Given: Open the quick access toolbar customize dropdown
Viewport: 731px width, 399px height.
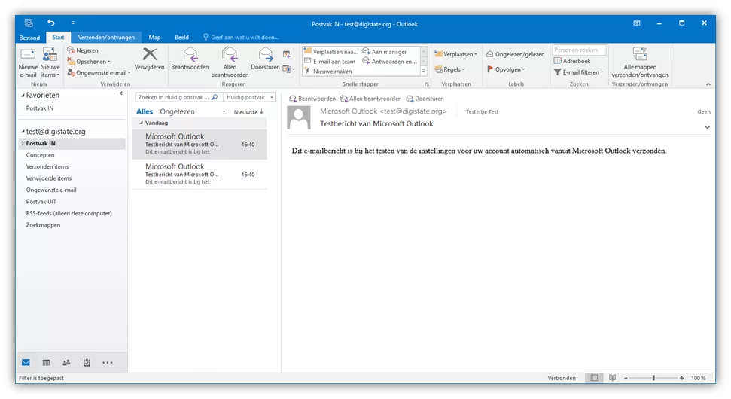Looking at the screenshot, I should click(73, 23).
